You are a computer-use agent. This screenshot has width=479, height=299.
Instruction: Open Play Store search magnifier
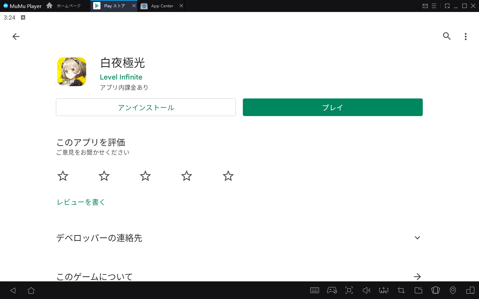pos(447,36)
